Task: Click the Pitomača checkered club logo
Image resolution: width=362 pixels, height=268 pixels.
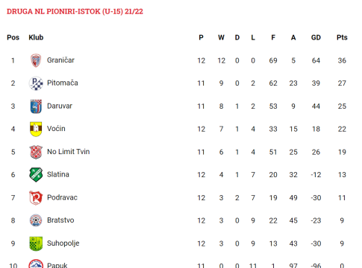Action: click(36, 83)
